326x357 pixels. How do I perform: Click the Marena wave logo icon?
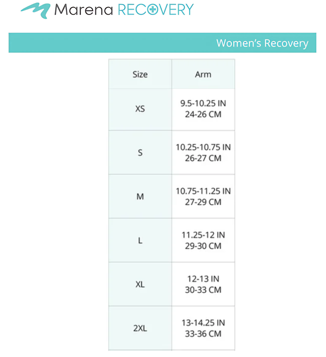click(x=36, y=10)
